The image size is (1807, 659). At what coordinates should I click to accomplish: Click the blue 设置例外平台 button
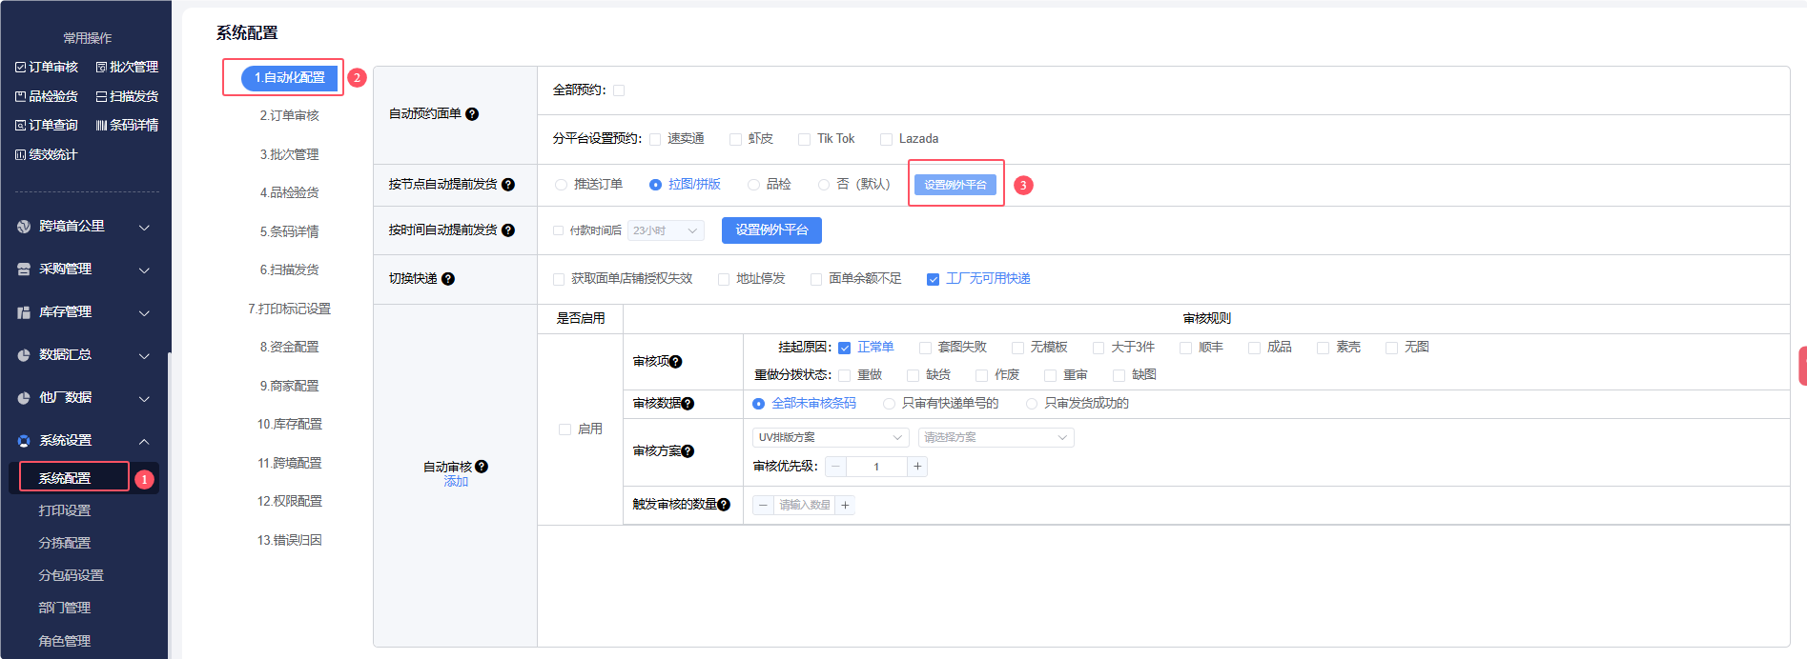click(771, 230)
